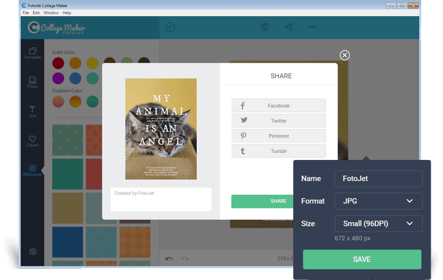Select the green snowflake pattern background
The image size is (443, 280).
68,140
